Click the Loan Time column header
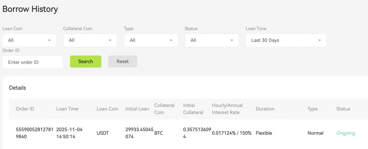 (x=67, y=109)
